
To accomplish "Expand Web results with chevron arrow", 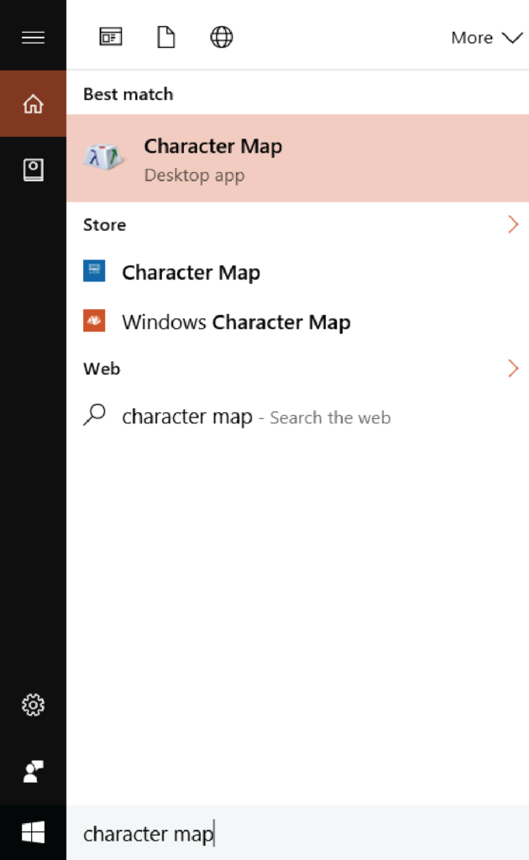I will (x=513, y=368).
